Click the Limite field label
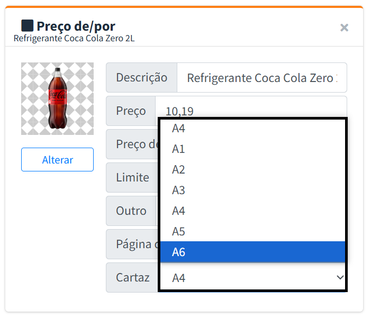Viewport: 371px width, 318px height. point(132,177)
